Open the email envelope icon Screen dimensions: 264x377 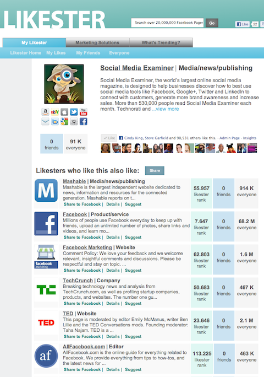pos(45,121)
